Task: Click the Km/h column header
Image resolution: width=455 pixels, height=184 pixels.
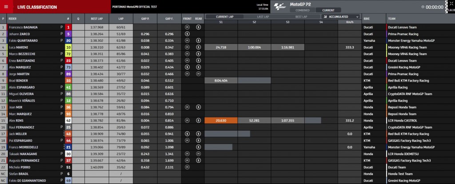Action: (x=350, y=22)
